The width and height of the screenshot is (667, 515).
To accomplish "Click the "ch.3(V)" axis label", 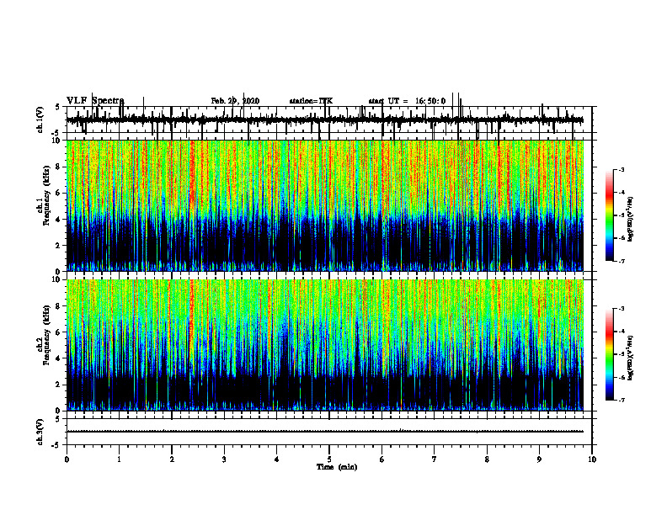I will point(40,432).
